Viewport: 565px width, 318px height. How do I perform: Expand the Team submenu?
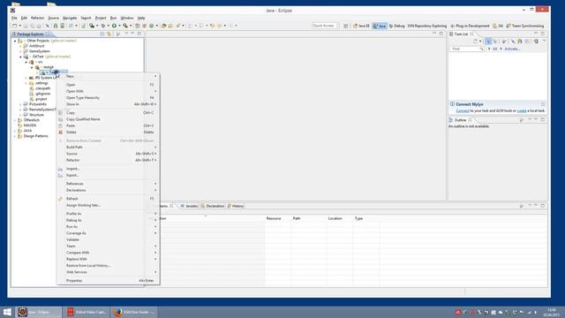click(108, 246)
